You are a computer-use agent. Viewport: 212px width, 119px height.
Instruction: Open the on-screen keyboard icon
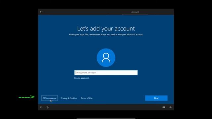[164, 107]
